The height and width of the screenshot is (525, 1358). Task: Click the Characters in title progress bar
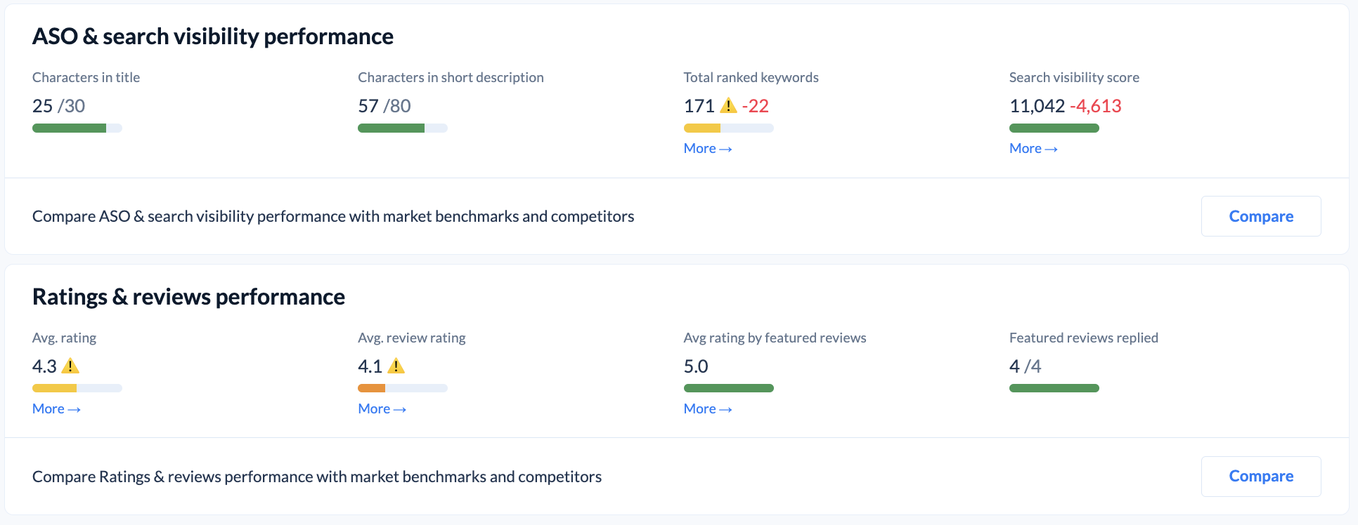coord(77,128)
